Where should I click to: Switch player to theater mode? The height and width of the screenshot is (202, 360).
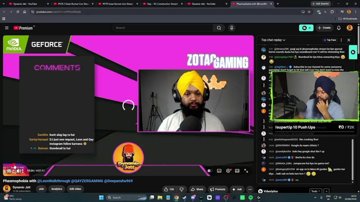(x=237, y=171)
